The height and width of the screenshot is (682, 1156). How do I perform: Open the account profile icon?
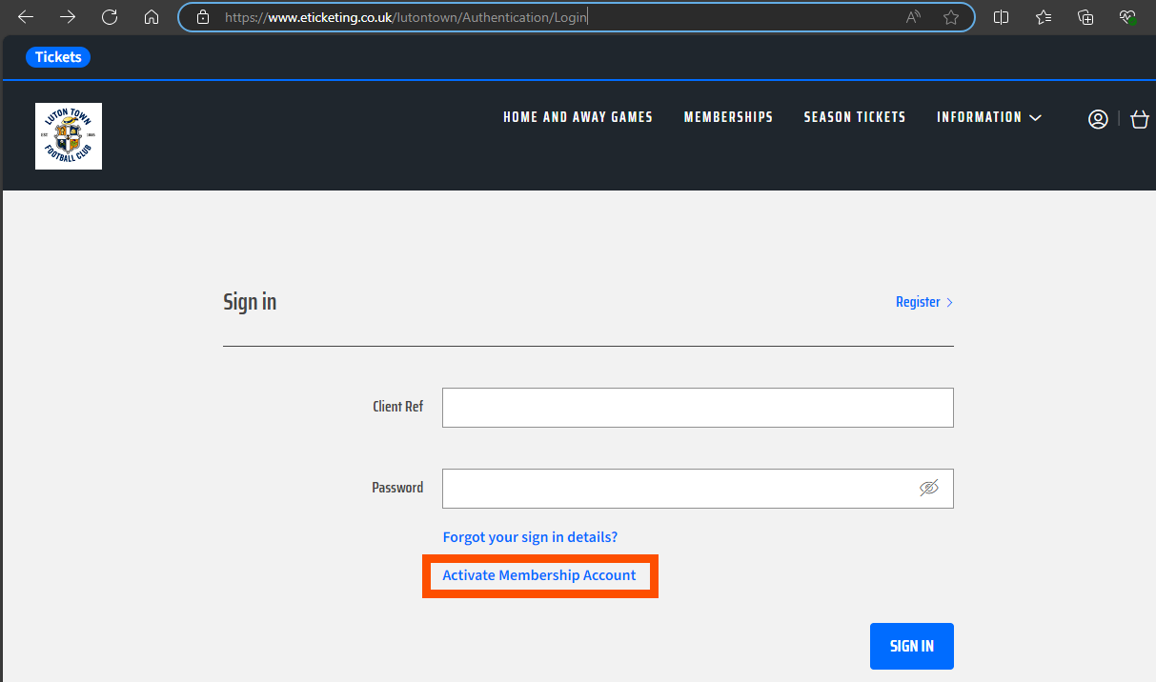[x=1098, y=118]
